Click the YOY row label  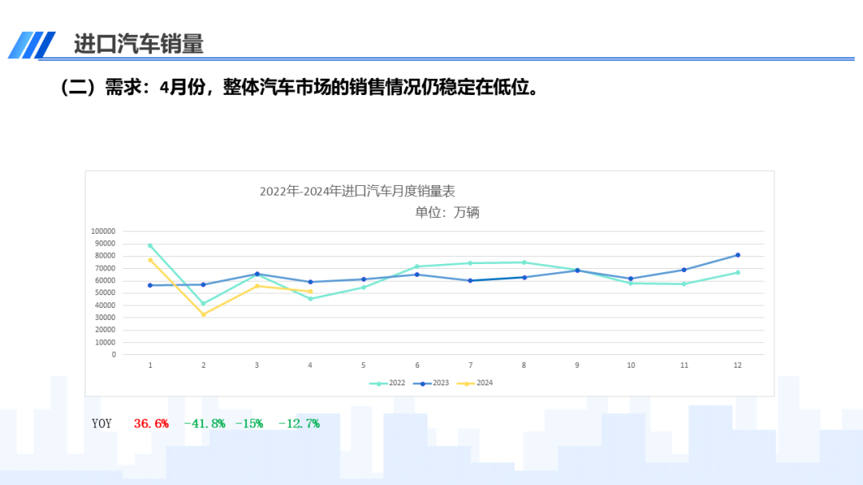102,424
